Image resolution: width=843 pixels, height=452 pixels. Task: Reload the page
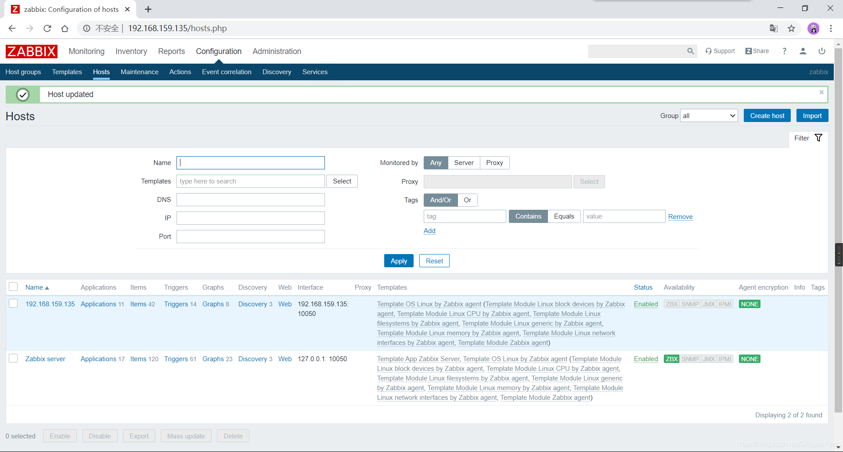tap(47, 29)
